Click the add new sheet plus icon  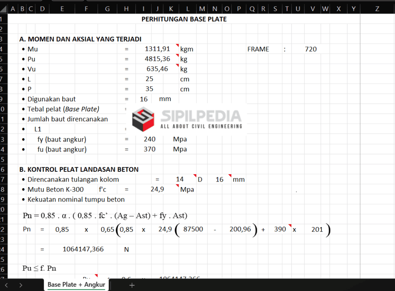(x=132, y=285)
